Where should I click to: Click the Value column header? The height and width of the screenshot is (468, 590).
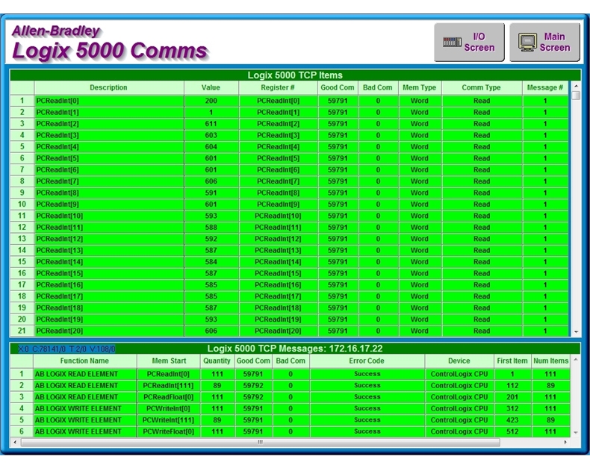click(211, 87)
